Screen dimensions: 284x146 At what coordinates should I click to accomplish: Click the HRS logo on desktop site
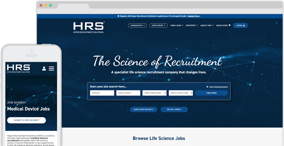point(89,27)
